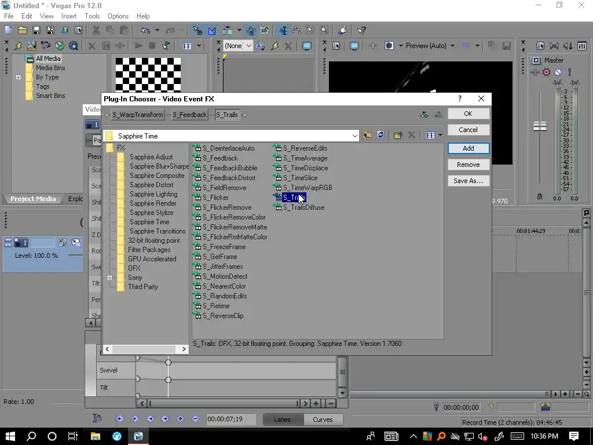The height and width of the screenshot is (445, 593).
Task: Toggle the Master output meter button
Action: pos(536,60)
